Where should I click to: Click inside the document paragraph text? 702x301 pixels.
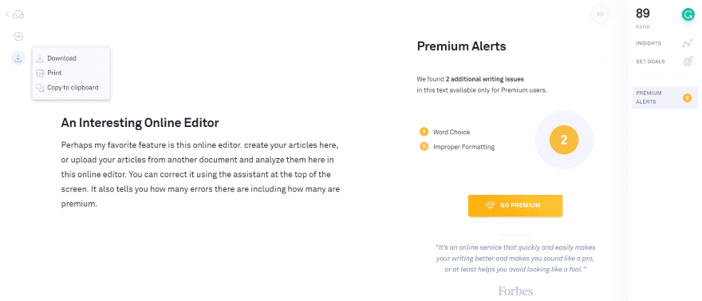click(x=200, y=175)
